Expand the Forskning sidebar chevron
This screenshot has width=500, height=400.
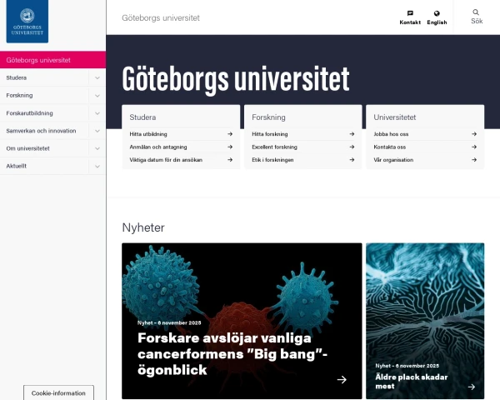(x=97, y=96)
